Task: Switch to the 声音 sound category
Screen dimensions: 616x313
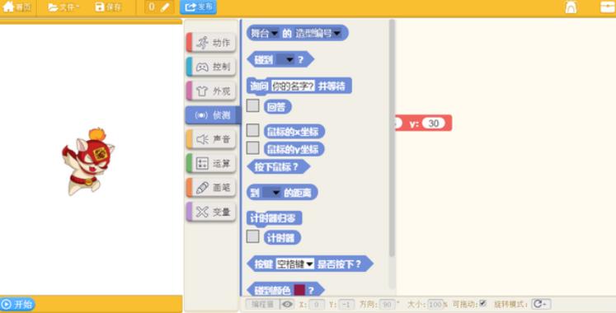Action: 211,139
